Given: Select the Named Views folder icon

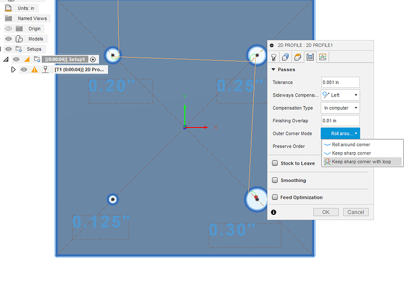Looking at the screenshot, I should point(9,18).
